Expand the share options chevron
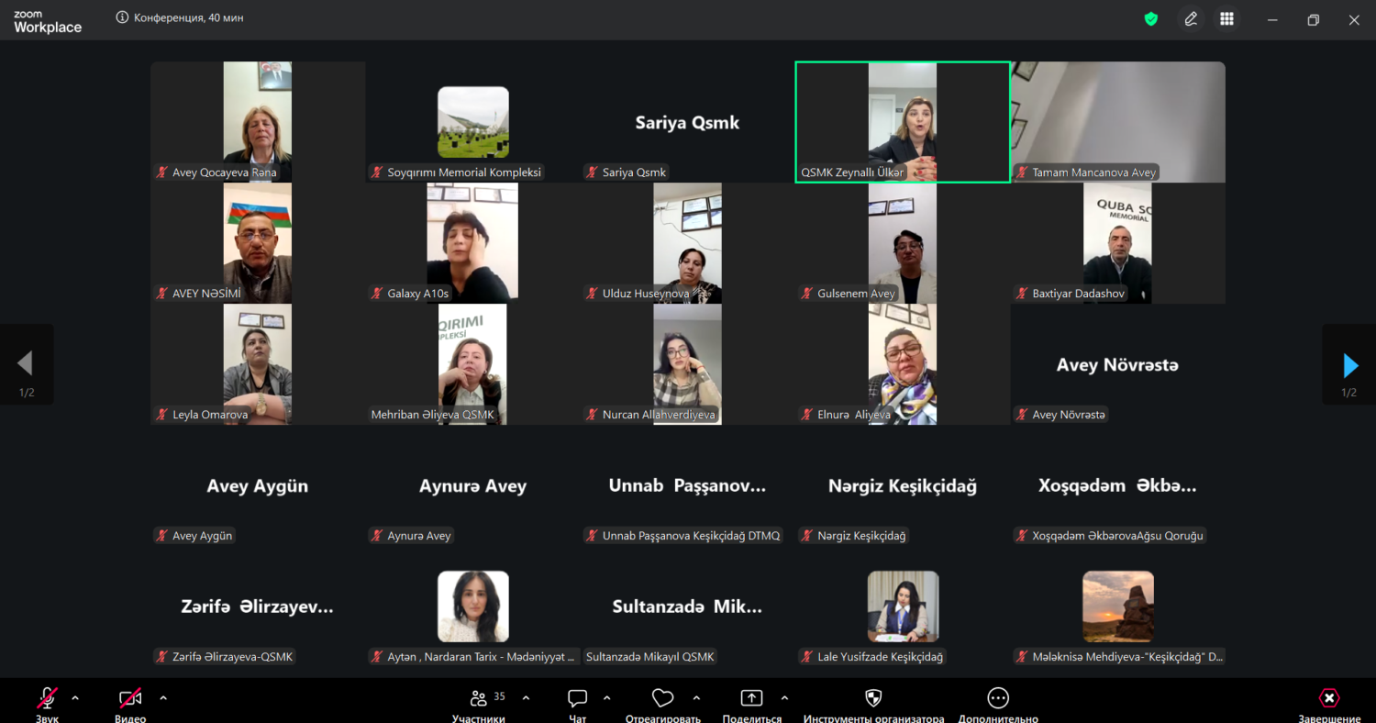Viewport: 1376px width, 723px height. [784, 698]
